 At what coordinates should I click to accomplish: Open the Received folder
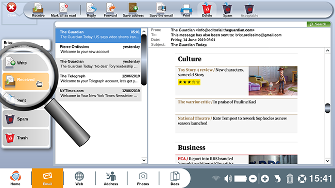[x=26, y=81]
